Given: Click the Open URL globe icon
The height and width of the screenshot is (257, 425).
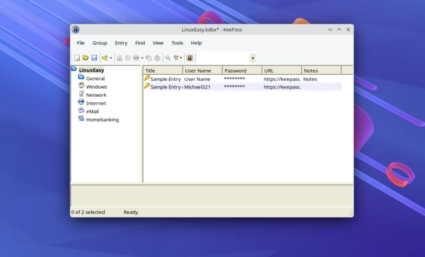Looking at the screenshot, I should pyautogui.click(x=136, y=58).
